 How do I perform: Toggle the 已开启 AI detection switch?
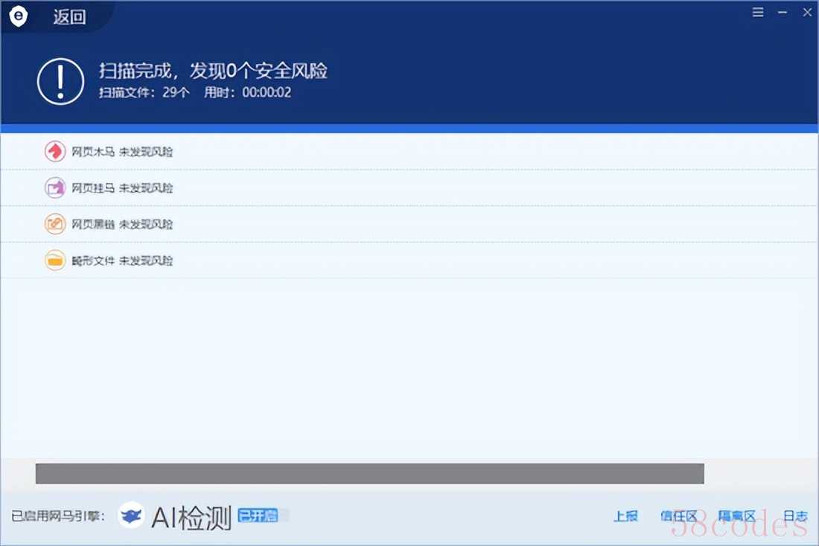point(263,516)
